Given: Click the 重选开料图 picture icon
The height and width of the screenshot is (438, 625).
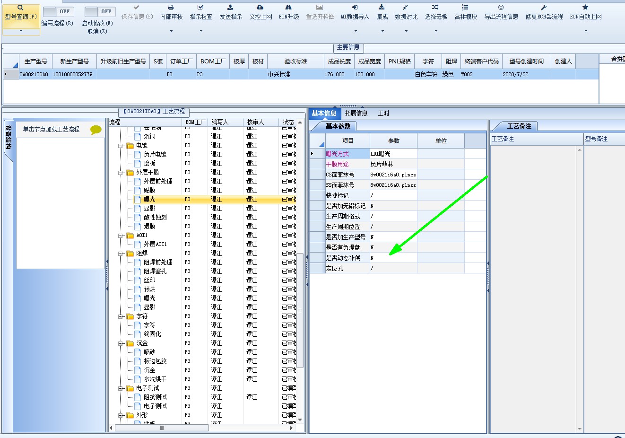Looking at the screenshot, I should (320, 8).
